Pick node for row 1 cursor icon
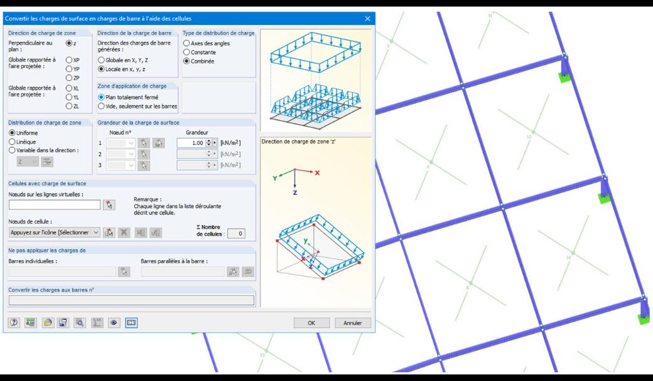Viewport: 653px width, 381px height. (x=144, y=143)
